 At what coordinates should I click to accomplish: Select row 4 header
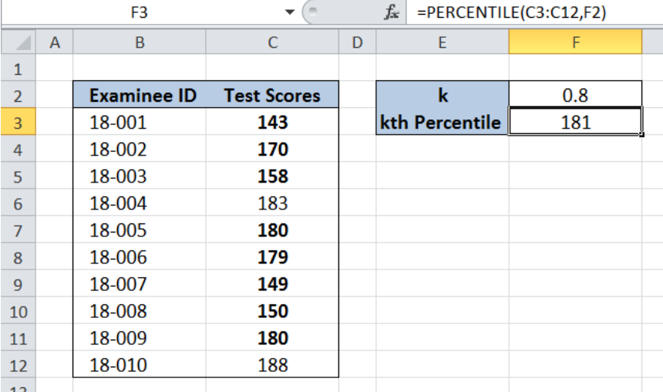coord(19,149)
